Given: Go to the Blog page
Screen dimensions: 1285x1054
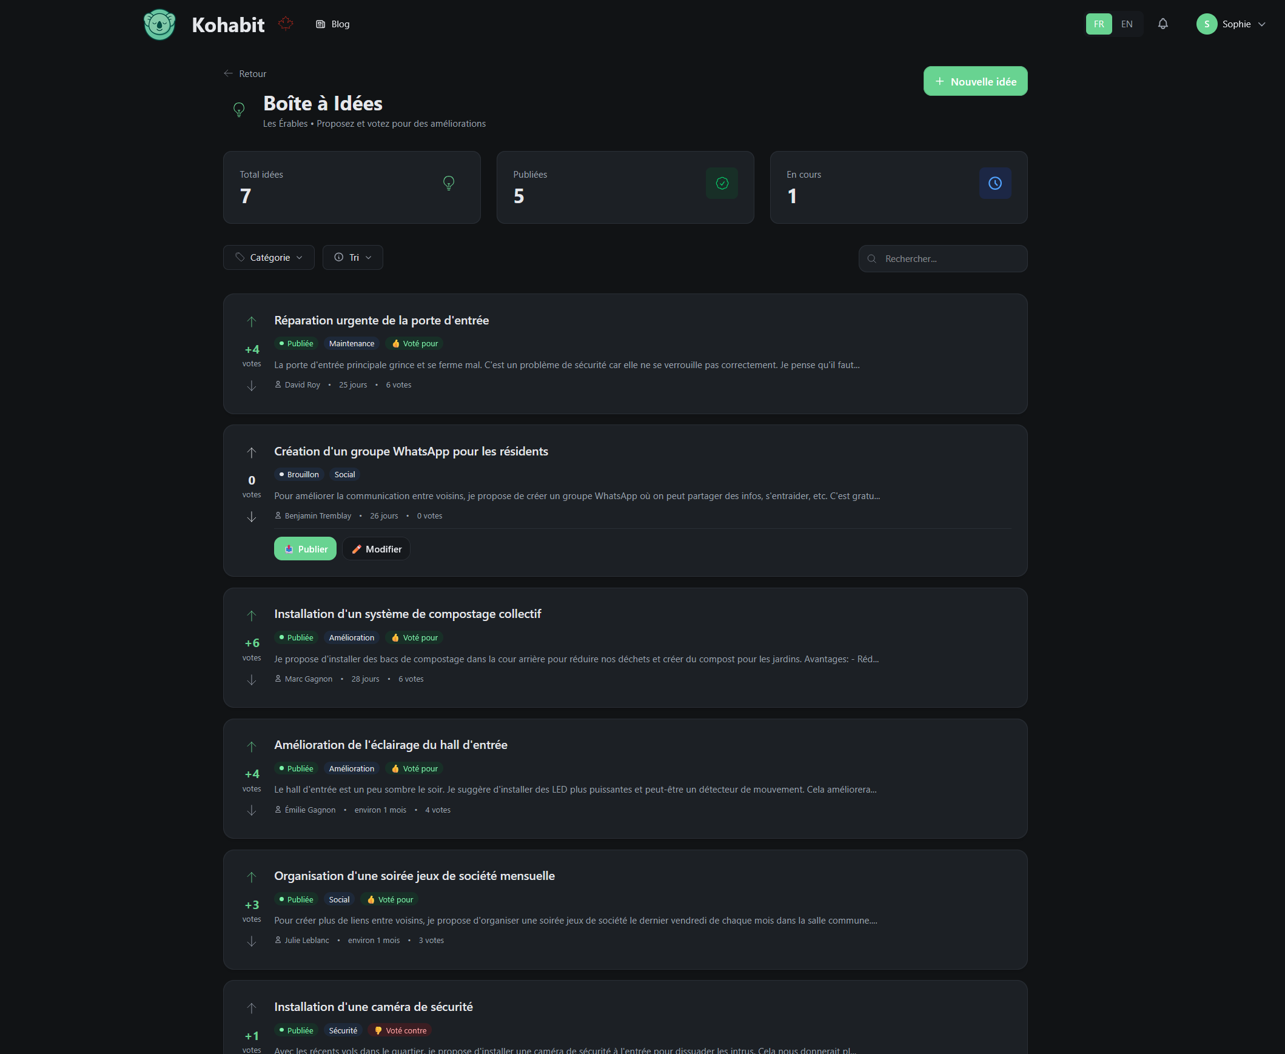Looking at the screenshot, I should pyautogui.click(x=333, y=24).
